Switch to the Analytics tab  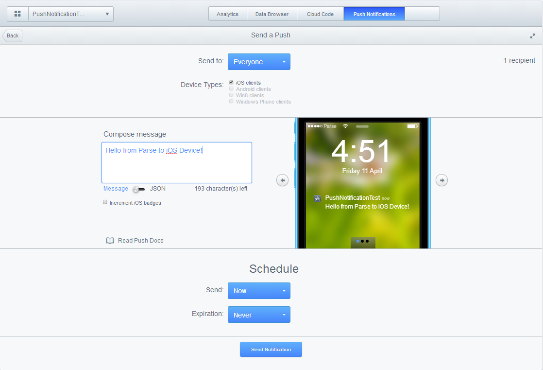pyautogui.click(x=227, y=14)
